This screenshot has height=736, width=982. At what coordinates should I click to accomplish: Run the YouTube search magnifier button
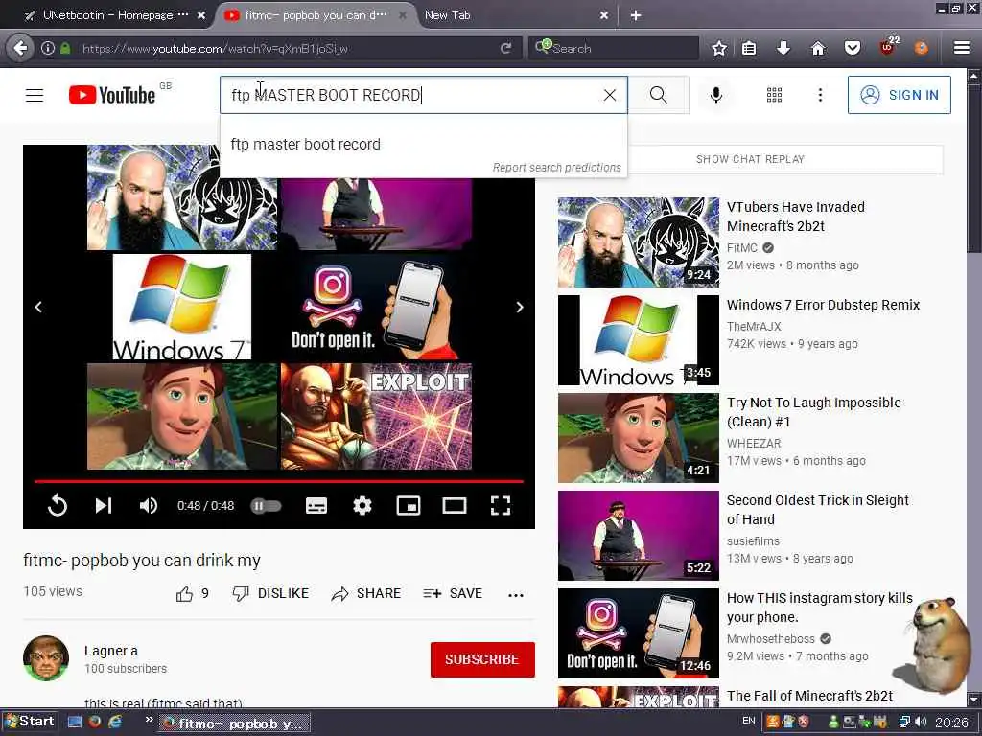[658, 95]
